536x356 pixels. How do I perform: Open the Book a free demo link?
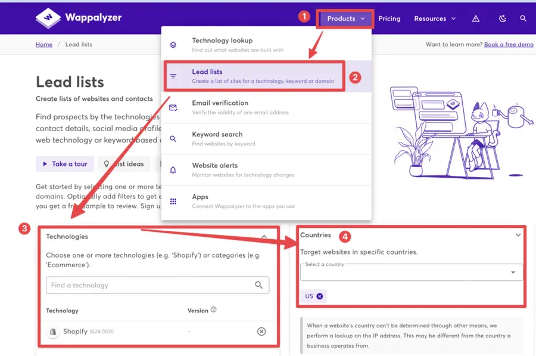click(x=508, y=44)
